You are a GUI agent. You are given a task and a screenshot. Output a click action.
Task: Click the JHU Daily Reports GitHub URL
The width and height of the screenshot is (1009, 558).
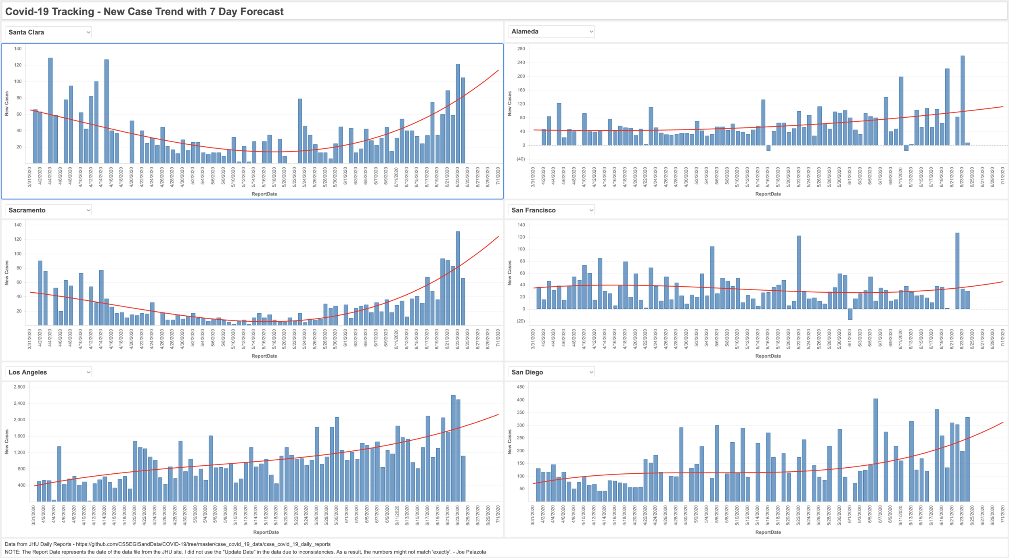coord(203,544)
